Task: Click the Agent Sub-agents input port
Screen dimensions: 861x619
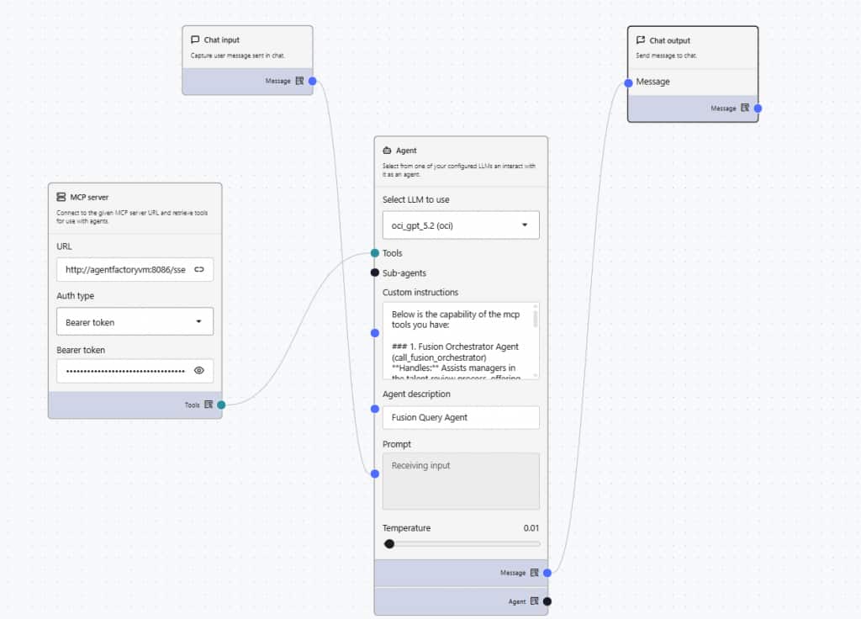Action: pyautogui.click(x=374, y=272)
